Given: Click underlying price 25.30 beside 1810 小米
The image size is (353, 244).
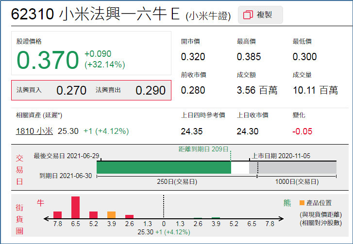Looking at the screenshot, I should point(68,131).
